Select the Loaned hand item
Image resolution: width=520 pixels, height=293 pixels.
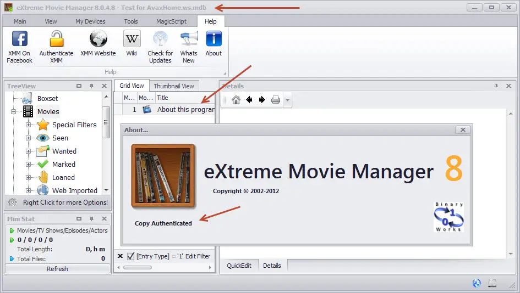[x=63, y=178]
